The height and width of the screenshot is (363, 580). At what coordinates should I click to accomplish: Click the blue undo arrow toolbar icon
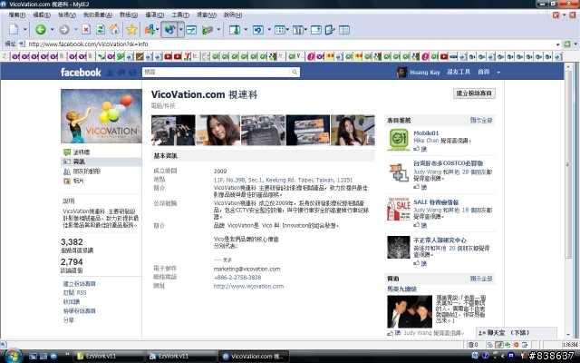coord(257,30)
